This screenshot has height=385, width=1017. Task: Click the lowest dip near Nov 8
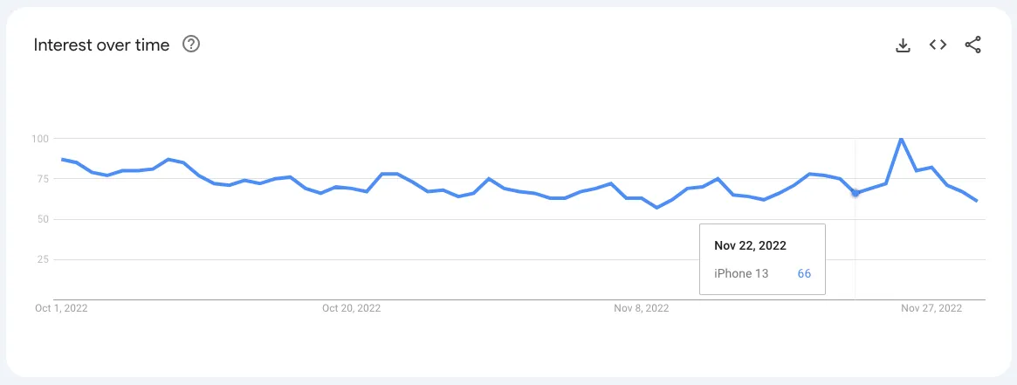(x=657, y=208)
